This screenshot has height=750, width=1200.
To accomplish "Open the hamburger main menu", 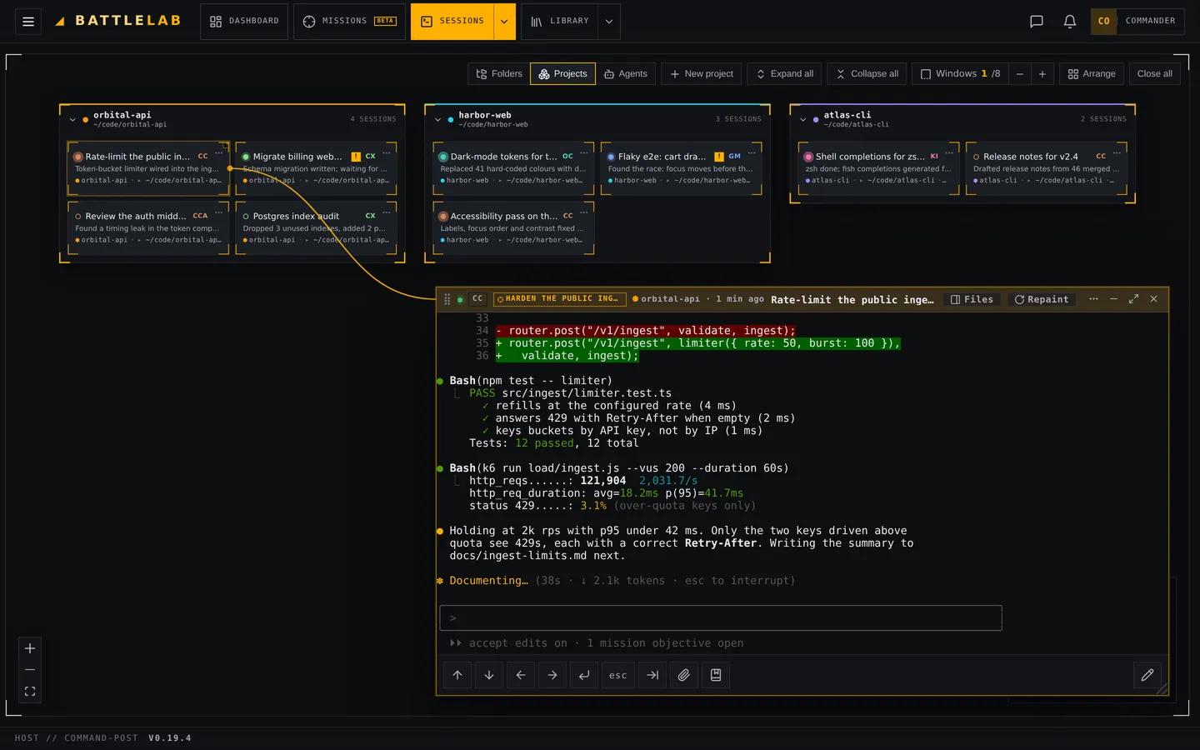I will [x=28, y=22].
